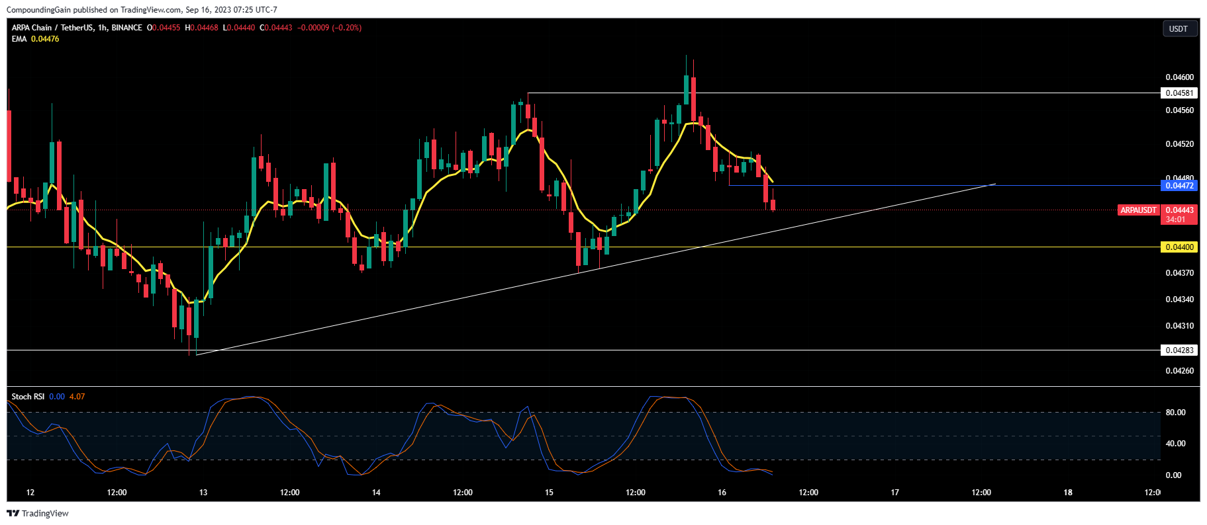This screenshot has width=1207, height=525.
Task: Click the yellow 0.04400 price label
Action: 1179,247
